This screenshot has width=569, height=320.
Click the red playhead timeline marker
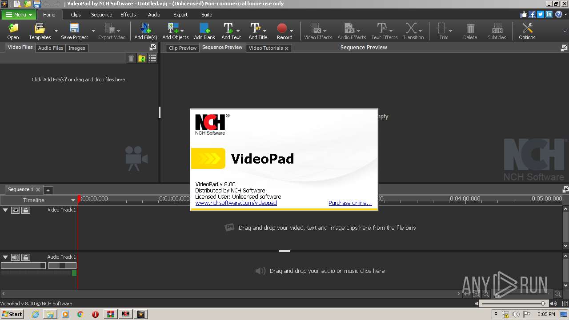(x=79, y=199)
